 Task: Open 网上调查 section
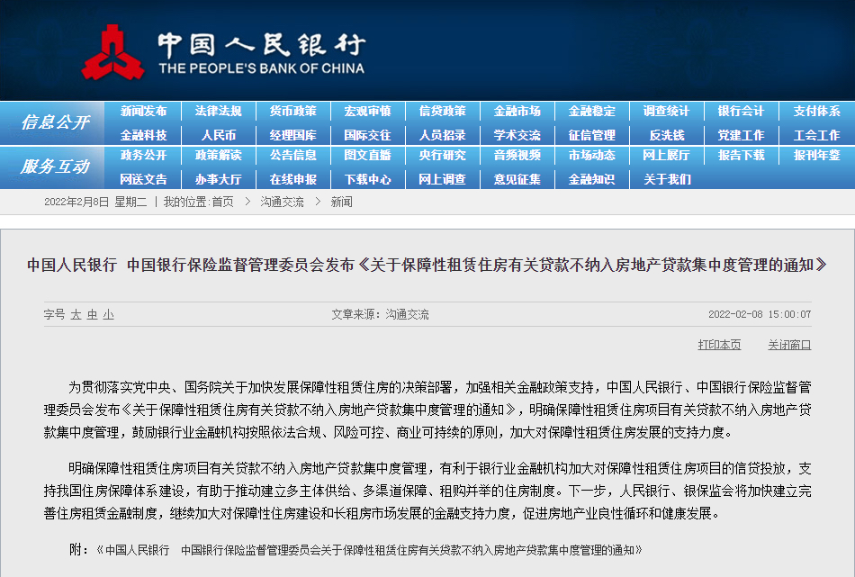pyautogui.click(x=442, y=179)
